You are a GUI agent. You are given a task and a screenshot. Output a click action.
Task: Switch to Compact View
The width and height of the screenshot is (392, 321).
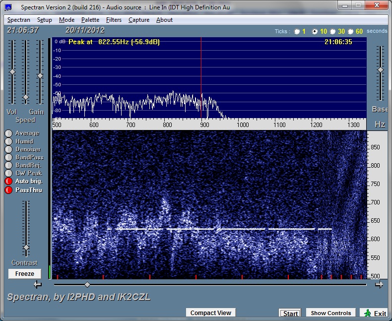pyautogui.click(x=210, y=313)
